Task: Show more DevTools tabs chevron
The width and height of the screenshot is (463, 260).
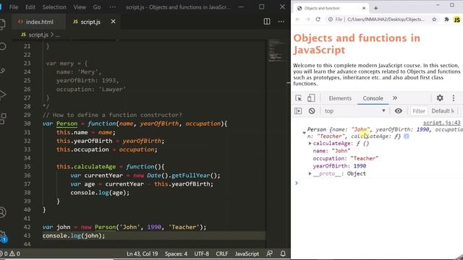Action: coord(395,98)
